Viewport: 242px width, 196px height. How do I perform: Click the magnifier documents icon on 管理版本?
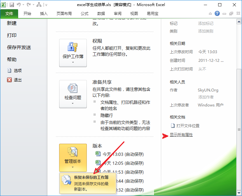tap(73, 152)
